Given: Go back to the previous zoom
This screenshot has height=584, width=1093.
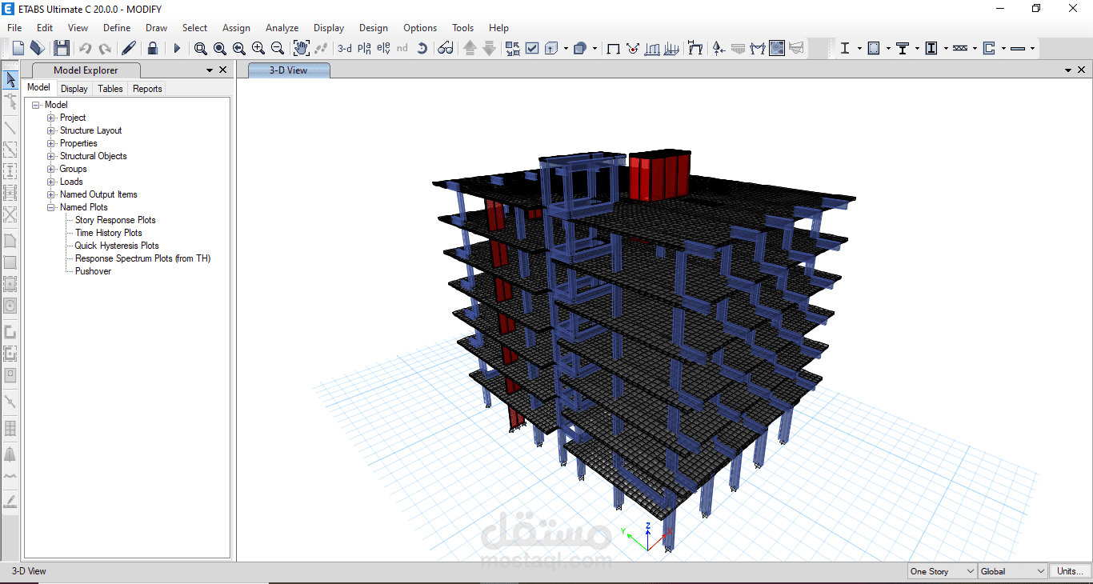Looking at the screenshot, I should (239, 49).
